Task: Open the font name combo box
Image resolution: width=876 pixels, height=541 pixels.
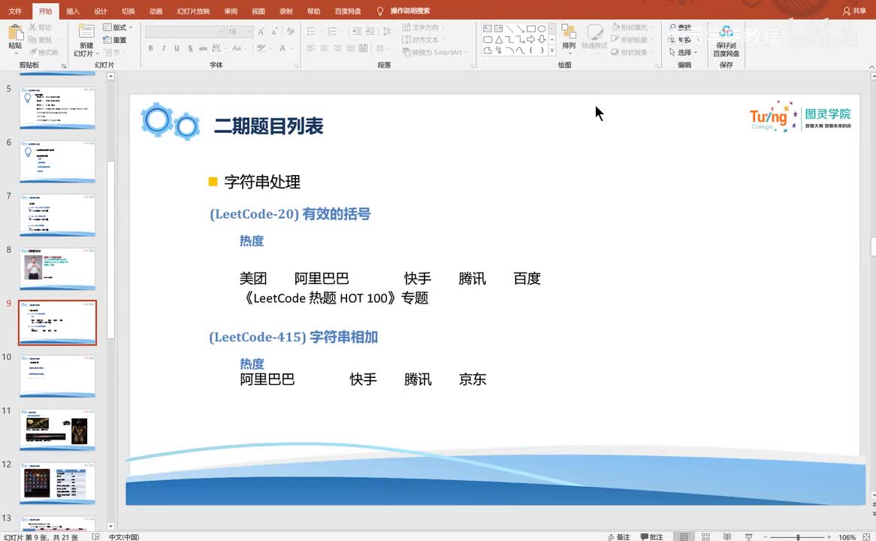Action: [184, 32]
